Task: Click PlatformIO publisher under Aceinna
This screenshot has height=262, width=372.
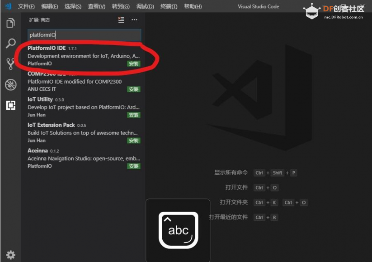Action: coord(40,166)
